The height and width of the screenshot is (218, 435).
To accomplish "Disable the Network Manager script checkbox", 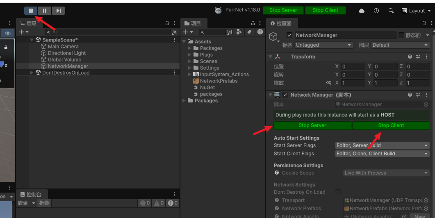I will pyautogui.click(x=285, y=95).
